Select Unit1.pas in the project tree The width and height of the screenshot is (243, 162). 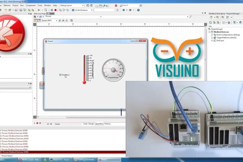220,40
